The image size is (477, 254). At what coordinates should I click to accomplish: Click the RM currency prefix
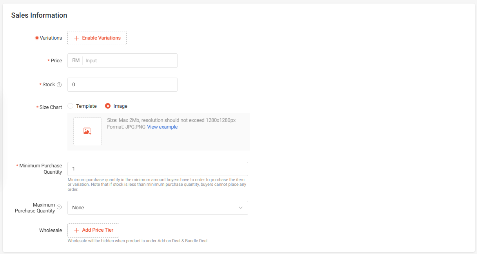point(76,60)
